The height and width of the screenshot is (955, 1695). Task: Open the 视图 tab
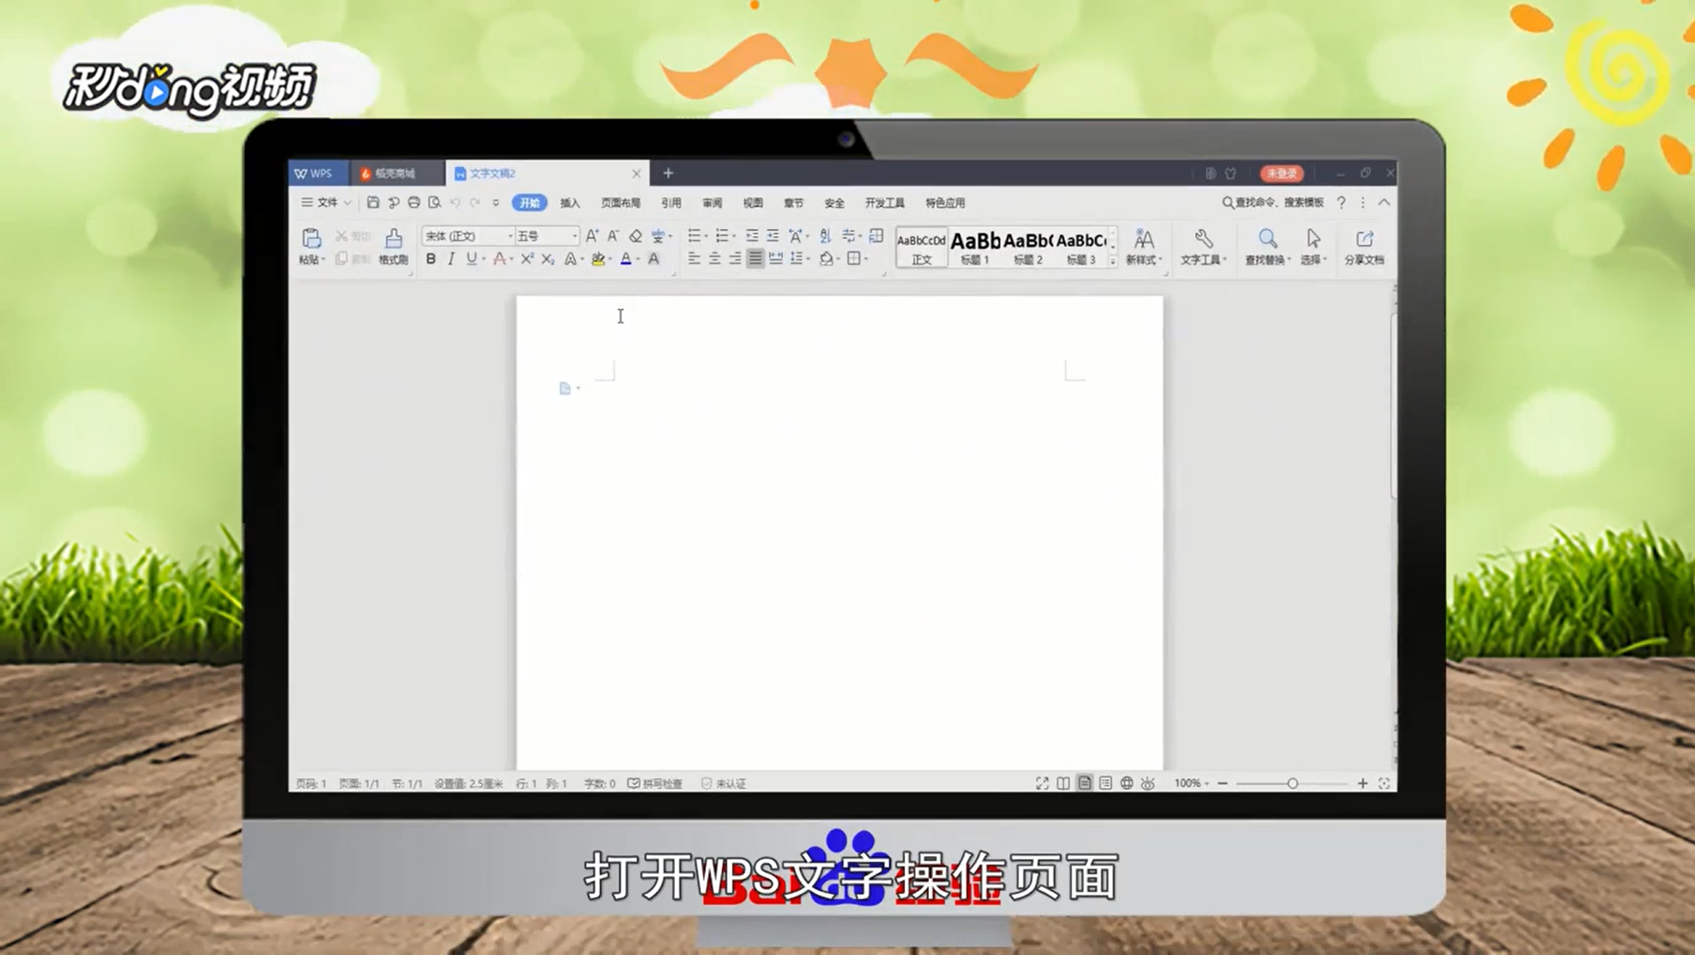pyautogui.click(x=753, y=203)
